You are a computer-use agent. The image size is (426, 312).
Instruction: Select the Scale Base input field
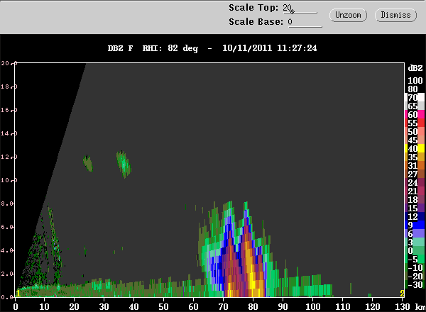point(305,22)
